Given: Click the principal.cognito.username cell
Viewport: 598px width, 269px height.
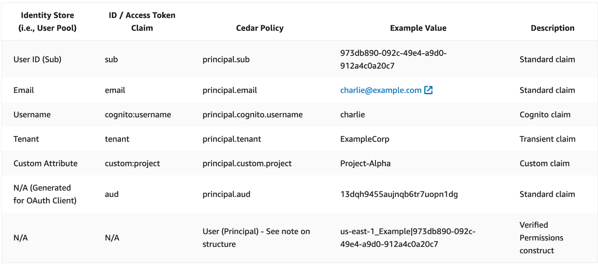Looking at the screenshot, I should [x=252, y=115].
